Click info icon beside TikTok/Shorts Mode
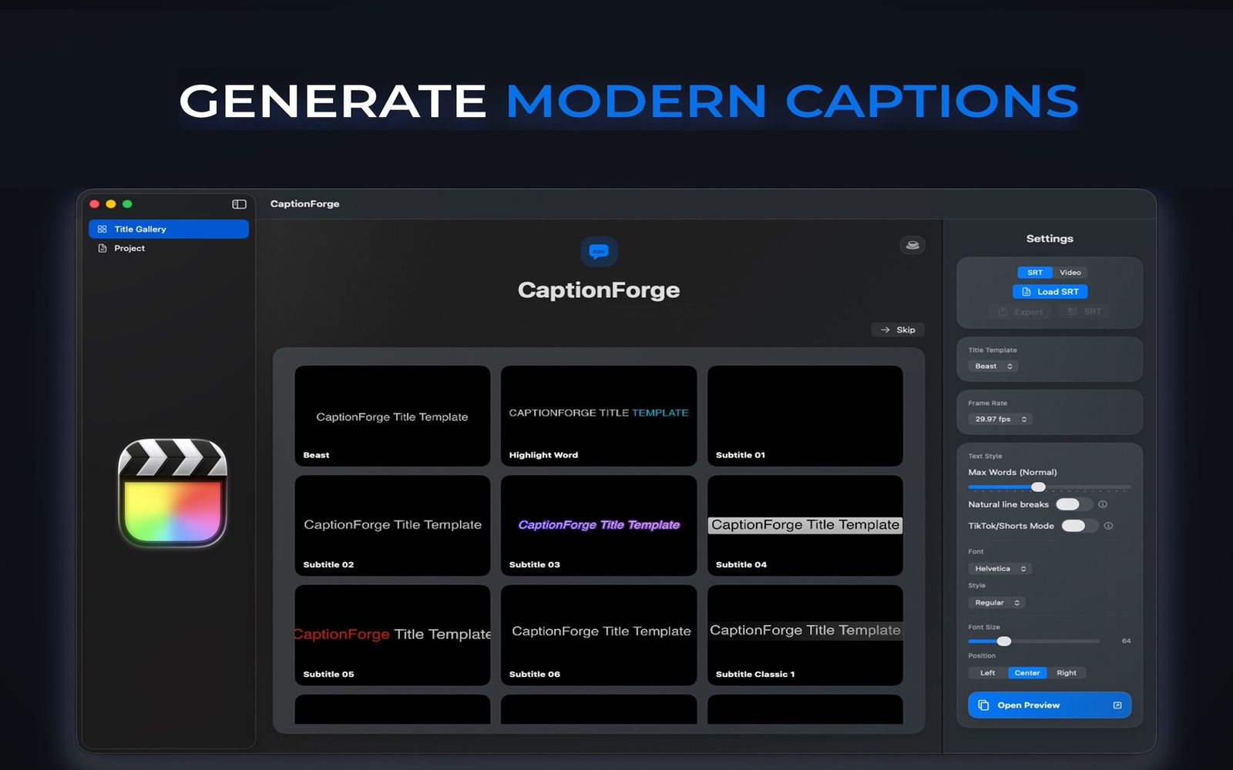Image resolution: width=1233 pixels, height=770 pixels. [x=1108, y=526]
